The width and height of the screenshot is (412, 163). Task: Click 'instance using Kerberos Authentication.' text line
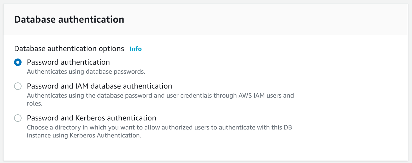coord(84,135)
